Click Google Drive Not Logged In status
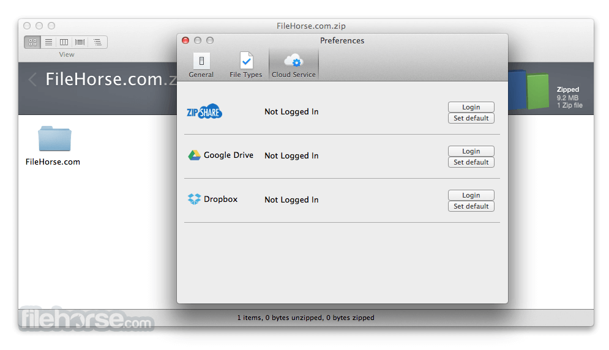609x350 pixels. (291, 156)
